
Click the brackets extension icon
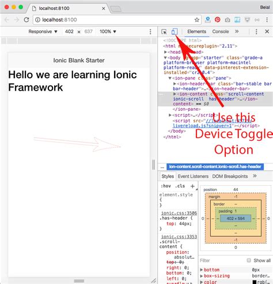point(257,20)
